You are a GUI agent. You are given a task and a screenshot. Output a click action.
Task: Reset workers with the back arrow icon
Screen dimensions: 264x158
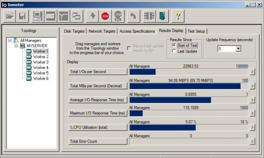[134, 16]
